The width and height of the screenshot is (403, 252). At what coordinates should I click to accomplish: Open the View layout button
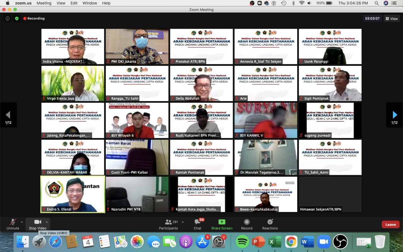(392, 19)
